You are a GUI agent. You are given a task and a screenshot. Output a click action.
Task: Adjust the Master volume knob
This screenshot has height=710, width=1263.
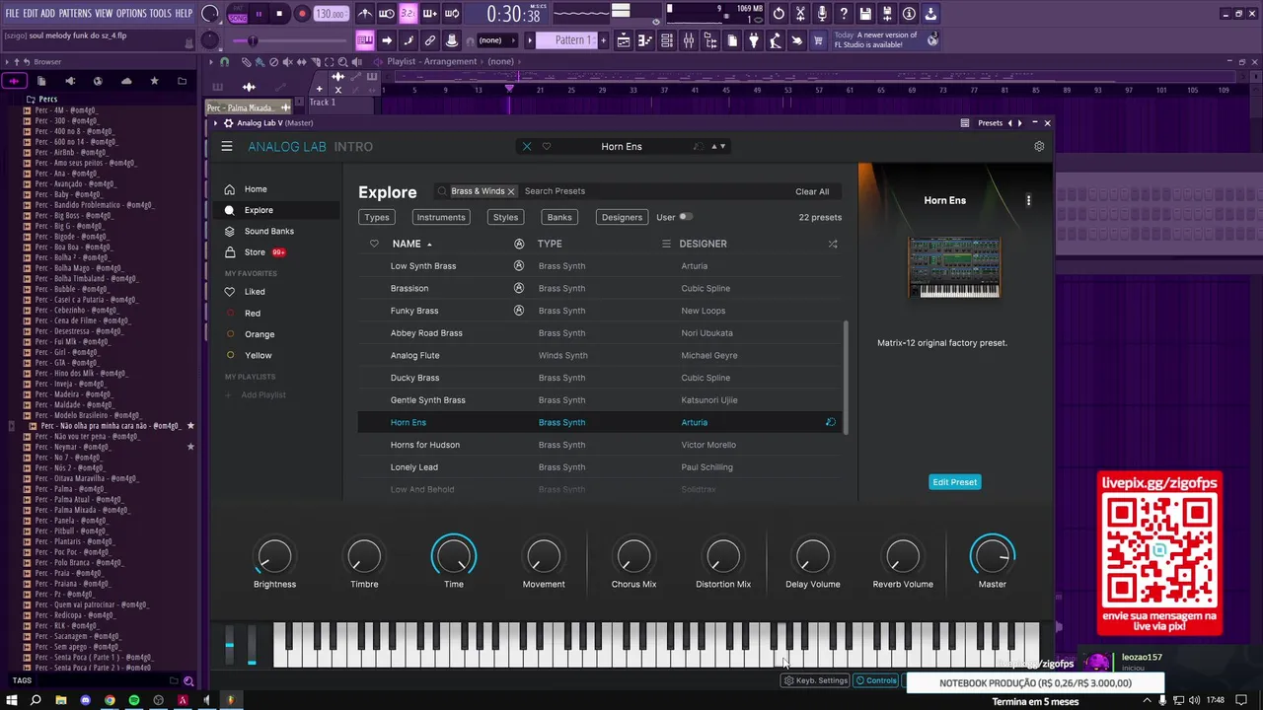tap(993, 556)
